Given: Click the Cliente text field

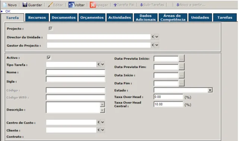Looking at the screenshot, I should [x=71, y=130].
